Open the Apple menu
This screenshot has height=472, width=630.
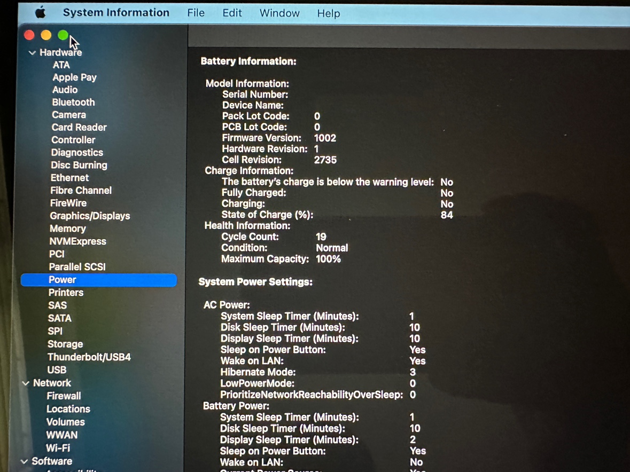click(x=40, y=13)
